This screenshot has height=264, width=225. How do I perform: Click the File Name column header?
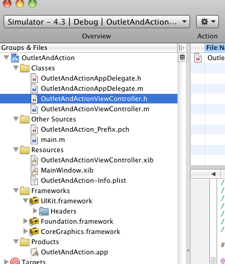(215, 48)
